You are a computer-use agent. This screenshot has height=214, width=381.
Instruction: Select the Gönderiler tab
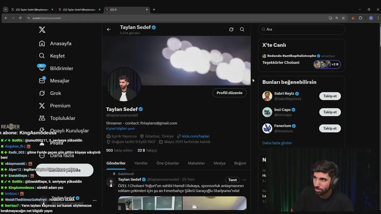pyautogui.click(x=116, y=163)
